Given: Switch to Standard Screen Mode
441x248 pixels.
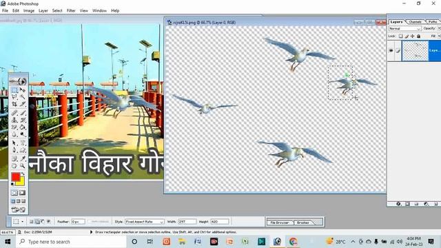Looking at the screenshot, I should pos(13,201).
